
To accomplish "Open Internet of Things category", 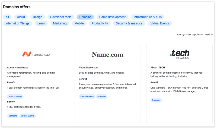I will tap(17, 23).
